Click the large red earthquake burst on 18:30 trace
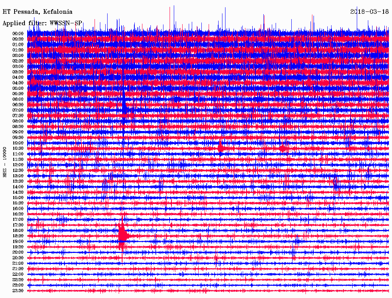 pos(122,234)
